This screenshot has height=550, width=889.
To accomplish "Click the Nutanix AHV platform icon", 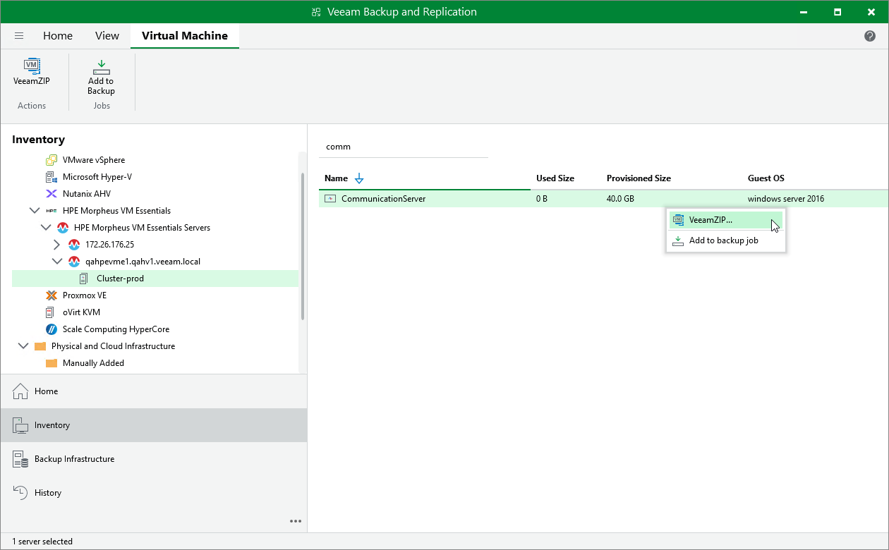I will click(x=51, y=193).
